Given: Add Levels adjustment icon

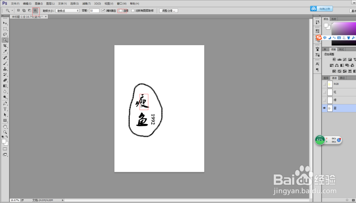Looking at the screenshot, I should click(x=339, y=59).
